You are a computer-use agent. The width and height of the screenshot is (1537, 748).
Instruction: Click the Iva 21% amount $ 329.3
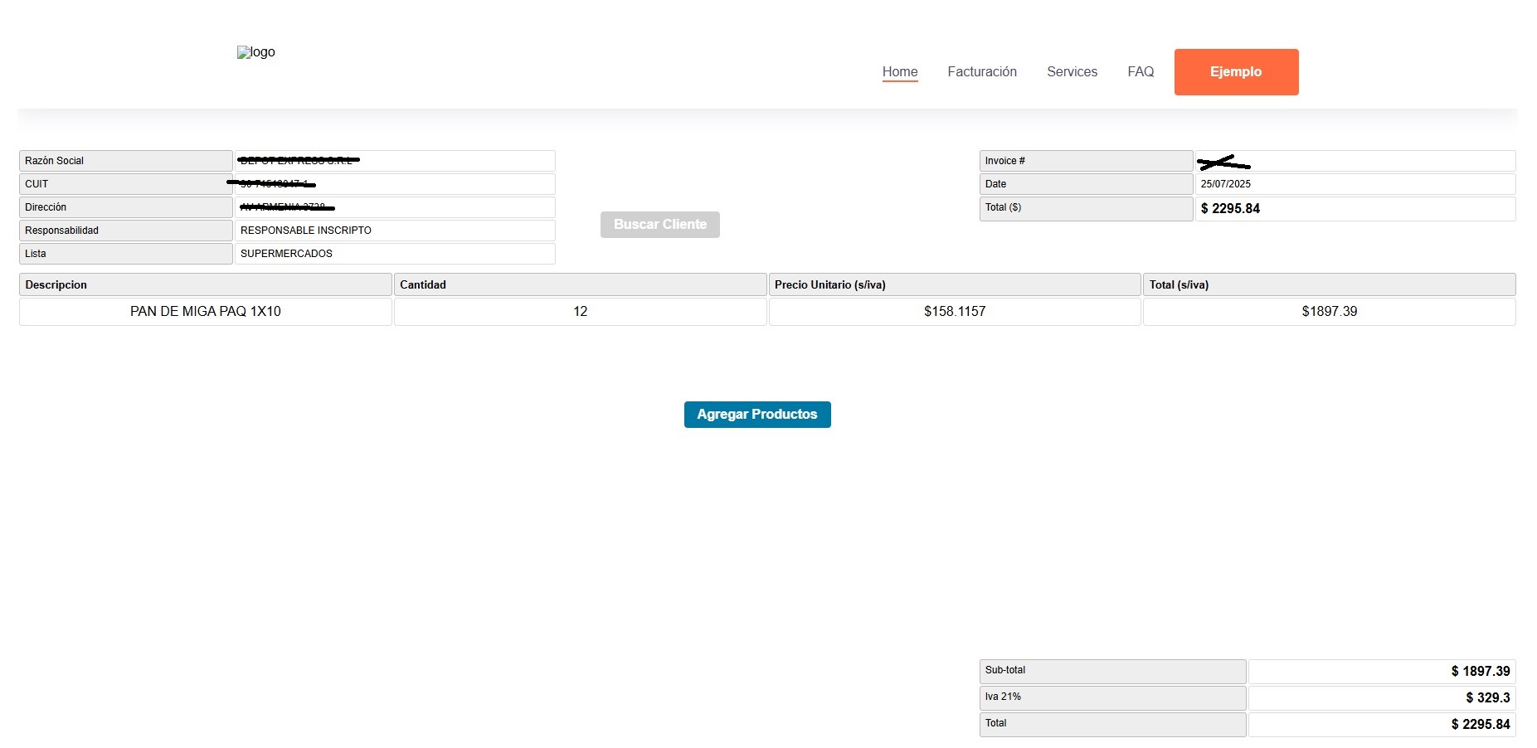(x=1382, y=698)
